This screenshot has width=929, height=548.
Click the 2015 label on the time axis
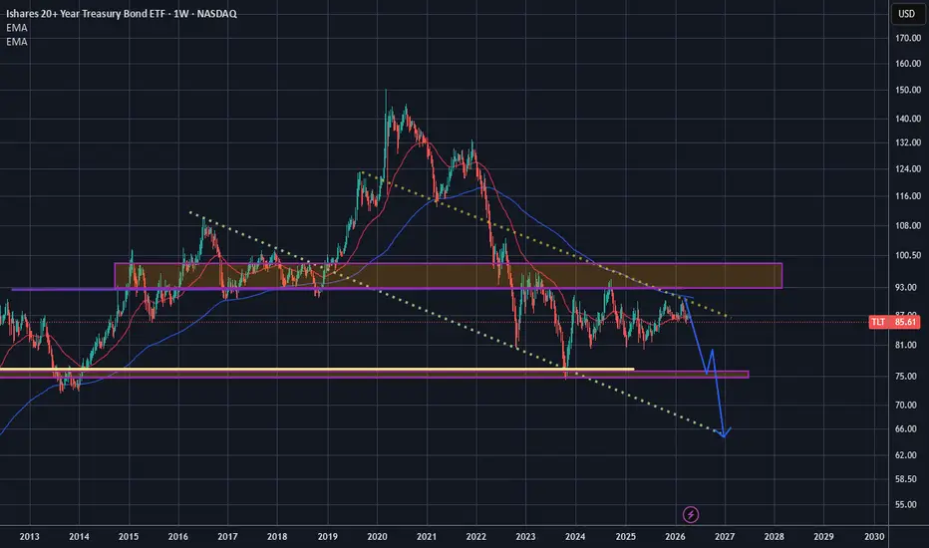(129, 537)
